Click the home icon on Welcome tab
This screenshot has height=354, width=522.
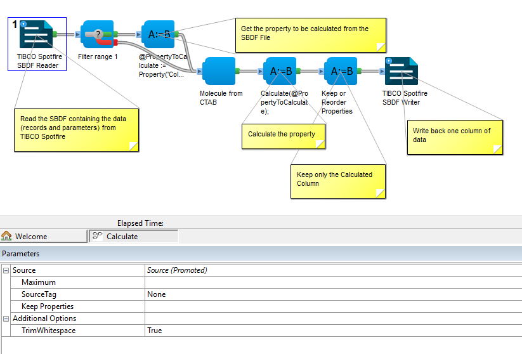tap(6, 236)
